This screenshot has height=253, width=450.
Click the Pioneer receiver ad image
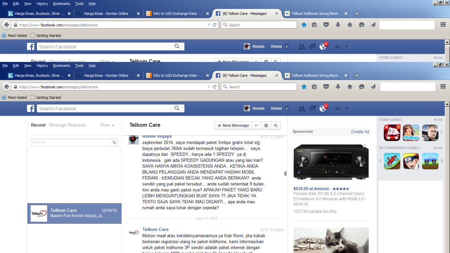[331, 162]
